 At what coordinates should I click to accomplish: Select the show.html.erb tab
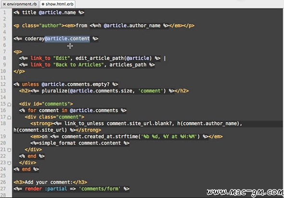click(x=57, y=4)
